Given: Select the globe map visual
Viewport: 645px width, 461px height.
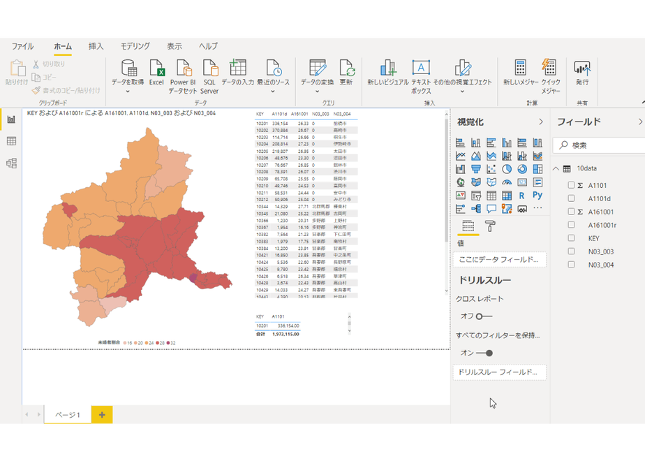Looking at the screenshot, I should coord(460,182).
